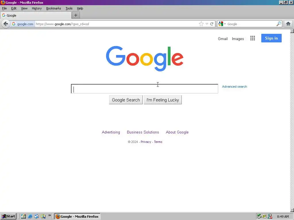Open the About Google link
Viewport: 294px width, 220px height.
coord(177,132)
